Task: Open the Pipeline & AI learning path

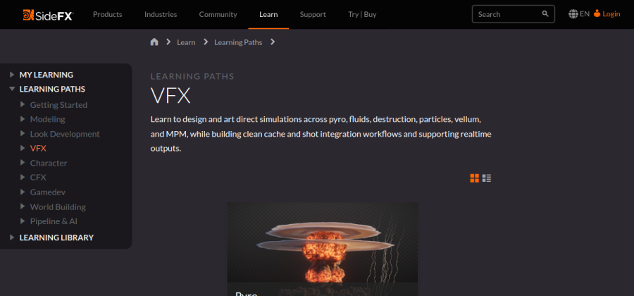Action: coord(54,221)
